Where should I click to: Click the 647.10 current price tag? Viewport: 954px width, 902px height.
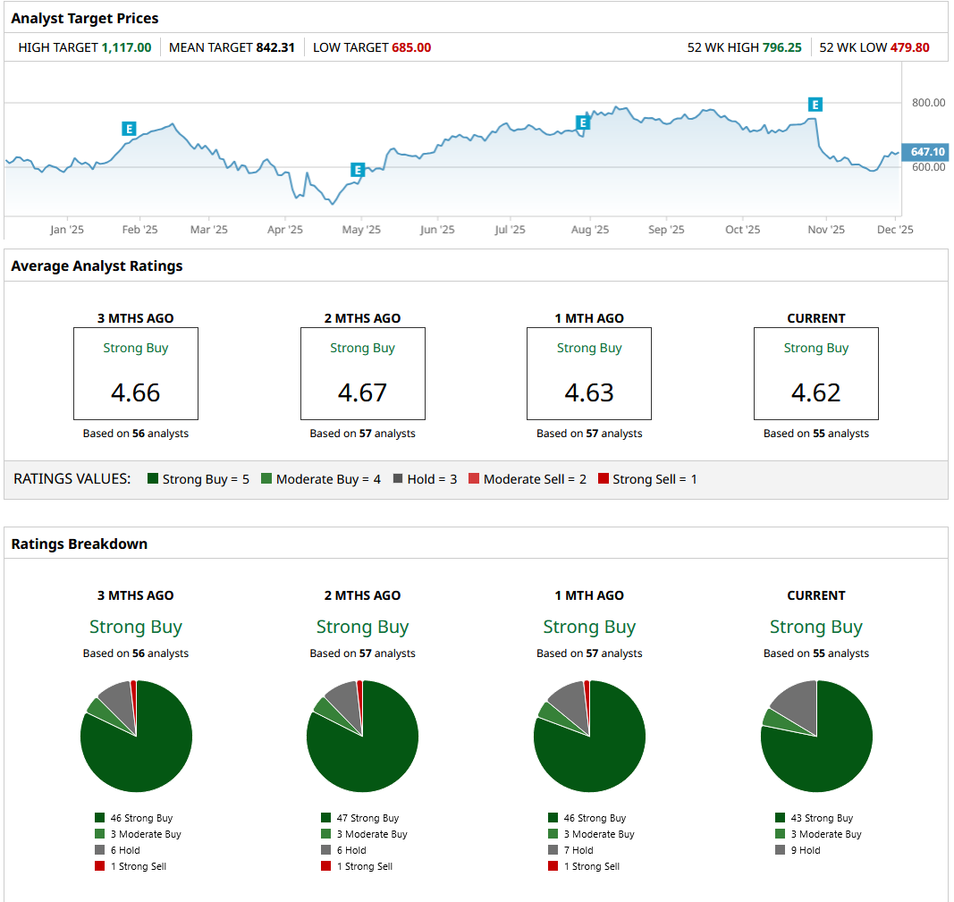(x=927, y=152)
